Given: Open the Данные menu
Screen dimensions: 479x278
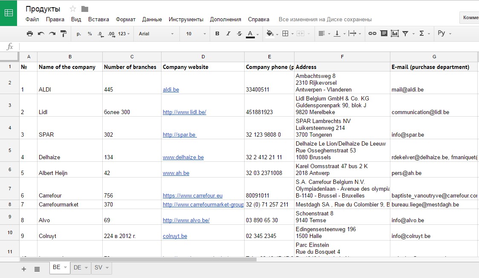Looking at the screenshot, I should [x=152, y=19].
